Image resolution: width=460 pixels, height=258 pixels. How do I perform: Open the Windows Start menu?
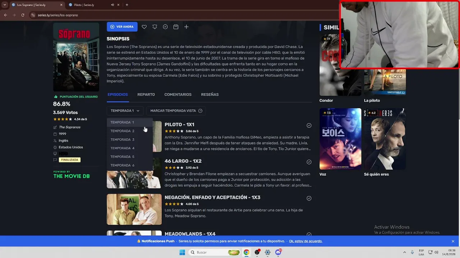coord(182,252)
